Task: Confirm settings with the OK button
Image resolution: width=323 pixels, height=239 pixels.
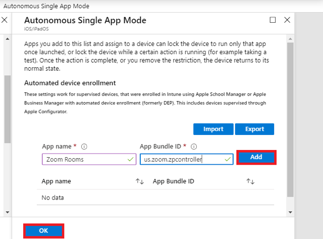Action: click(43, 230)
